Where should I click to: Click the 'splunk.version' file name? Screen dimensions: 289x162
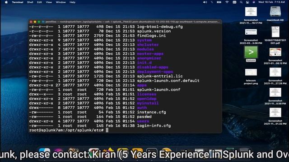(154, 31)
